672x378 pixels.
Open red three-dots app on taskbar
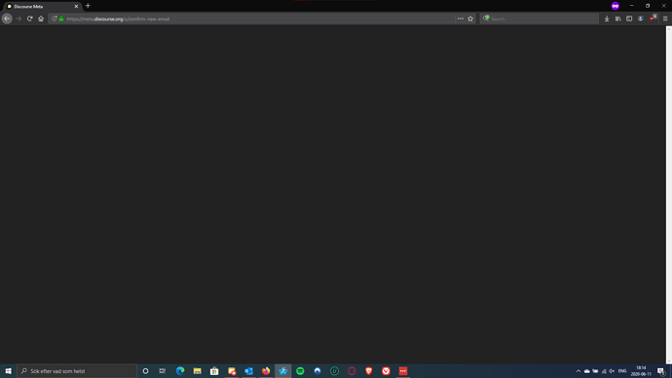tap(403, 371)
